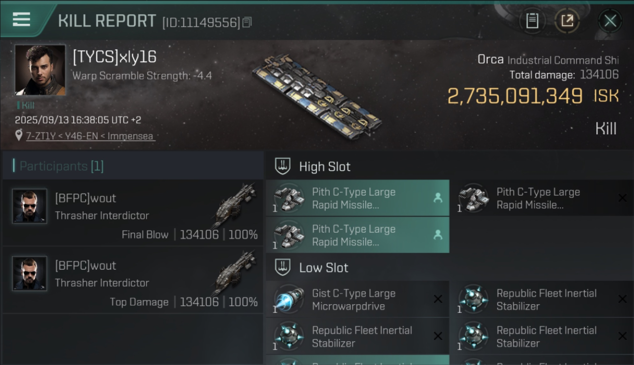
Task: Click person icon on second highlighted launcher
Action: 438,235
